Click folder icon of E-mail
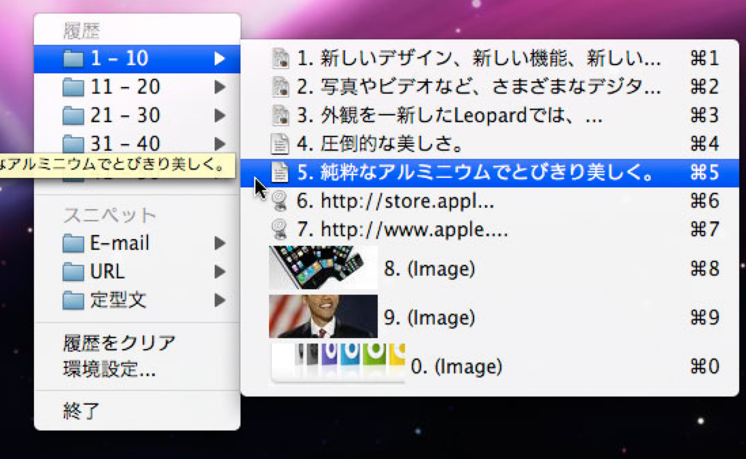The width and height of the screenshot is (746, 459). tap(73, 244)
